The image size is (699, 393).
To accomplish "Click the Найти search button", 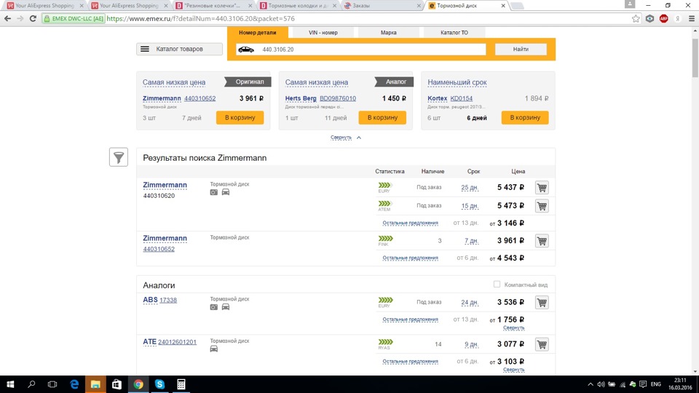I will pyautogui.click(x=521, y=49).
